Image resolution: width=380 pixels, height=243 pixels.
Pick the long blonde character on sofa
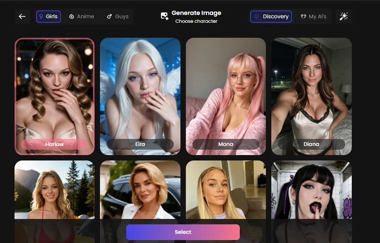pos(226,190)
